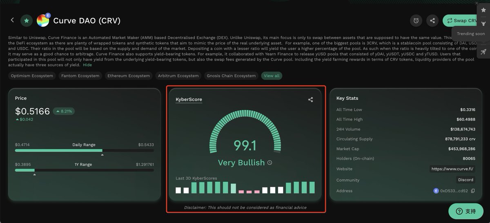This screenshot has width=490, height=223.
Task: Open the rocket icon in the right side panel
Action: pos(483,52)
